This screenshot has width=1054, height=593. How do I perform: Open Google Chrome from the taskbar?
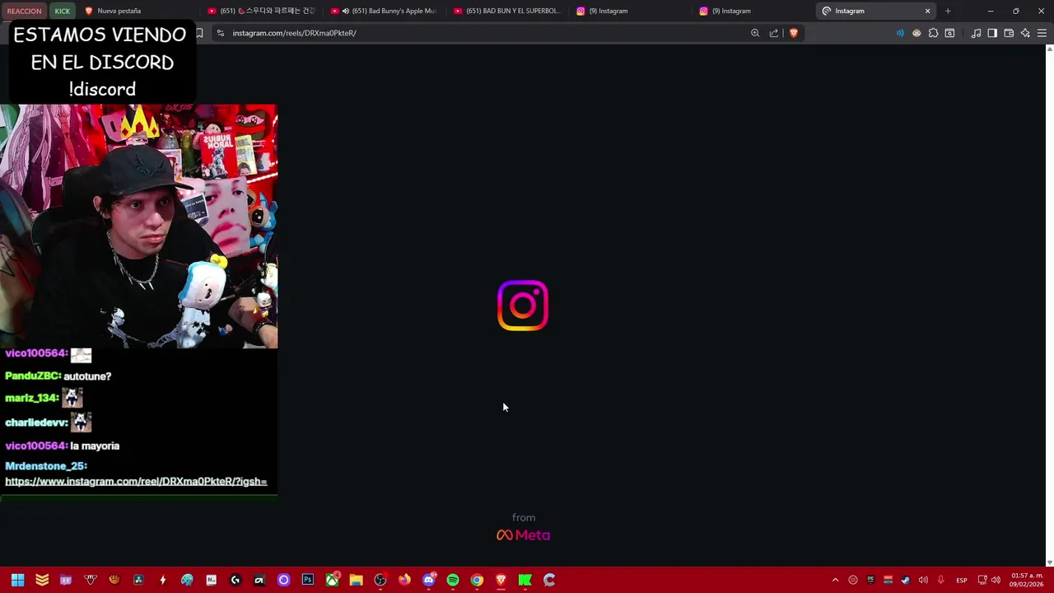point(477,580)
